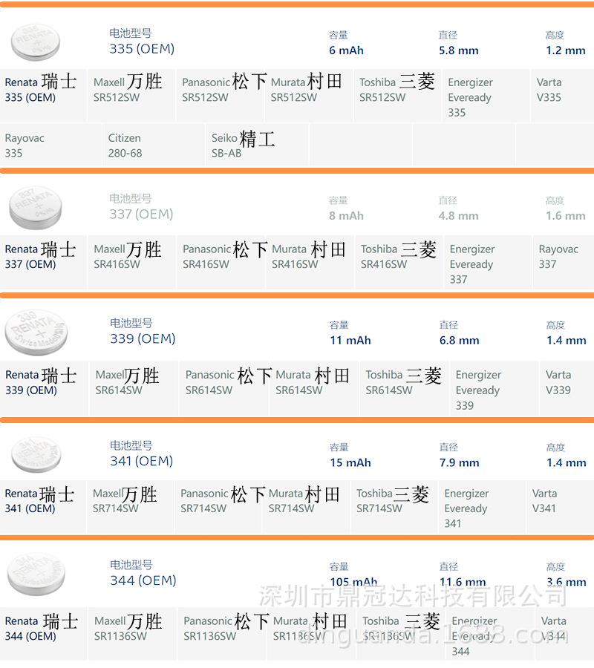Open the 344 (OEM) battery model heading
Image resolution: width=594 pixels, height=668 pixels.
[x=143, y=580]
